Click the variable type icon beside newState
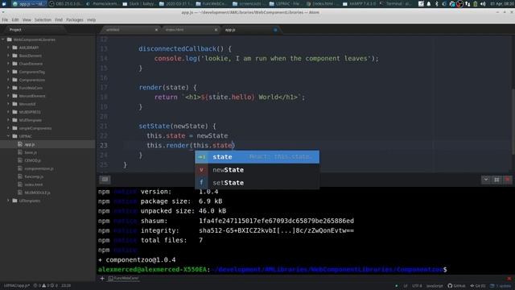 tap(201, 170)
